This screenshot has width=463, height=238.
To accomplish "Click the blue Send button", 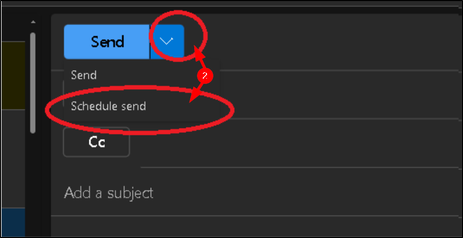I will point(107,41).
